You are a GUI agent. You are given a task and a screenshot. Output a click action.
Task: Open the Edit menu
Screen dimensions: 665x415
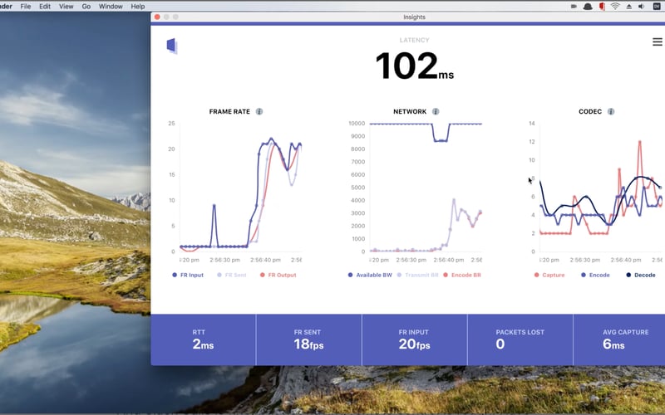[x=45, y=7]
